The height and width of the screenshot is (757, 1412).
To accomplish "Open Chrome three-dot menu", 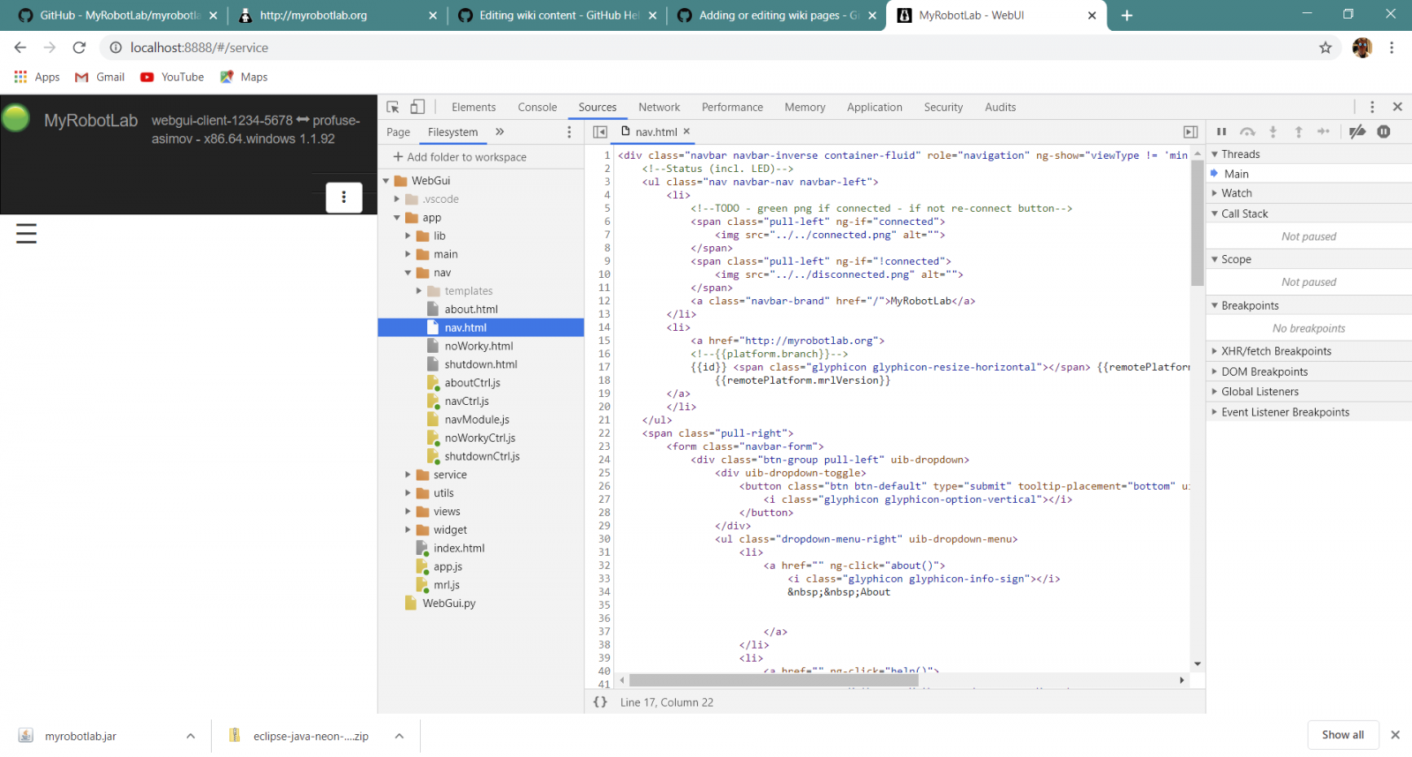I will [x=1392, y=48].
